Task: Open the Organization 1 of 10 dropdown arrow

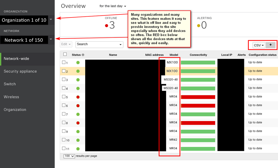Action: pos(51,19)
